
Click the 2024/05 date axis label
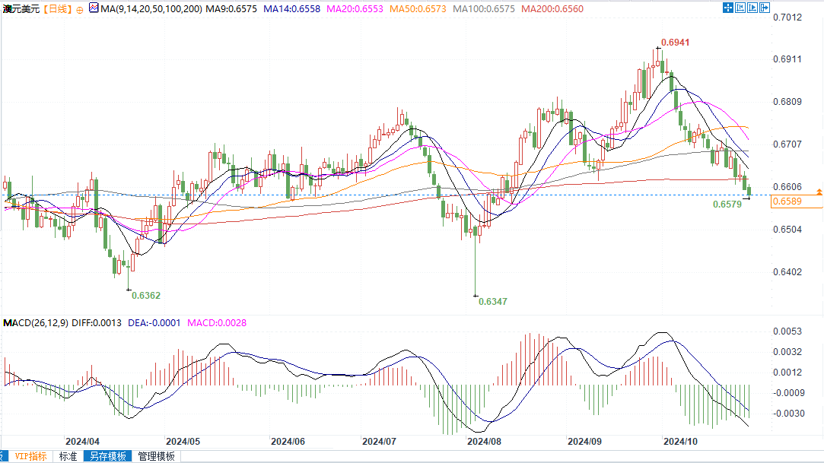[183, 442]
